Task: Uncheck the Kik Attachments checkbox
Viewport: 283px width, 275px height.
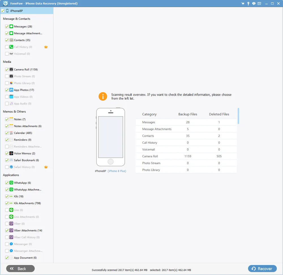Action: [7, 203]
